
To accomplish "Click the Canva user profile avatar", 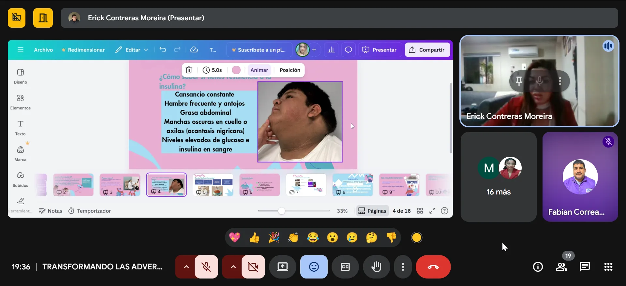I will click(302, 50).
